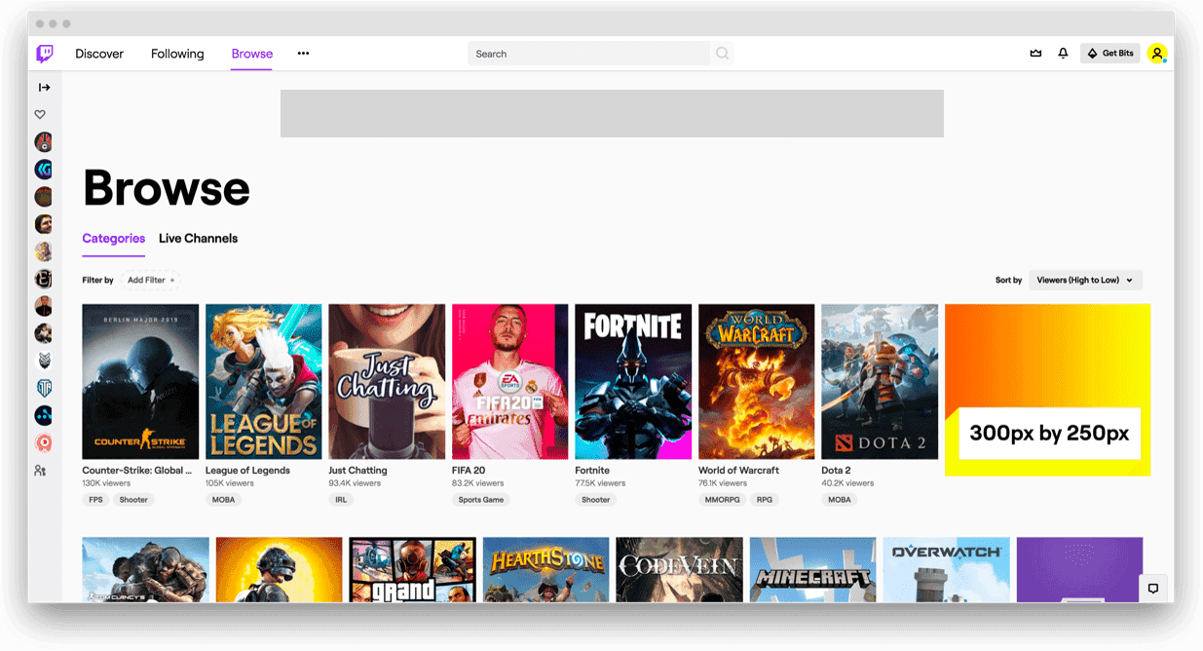
Task: Open the notifications bell icon
Action: (1063, 54)
